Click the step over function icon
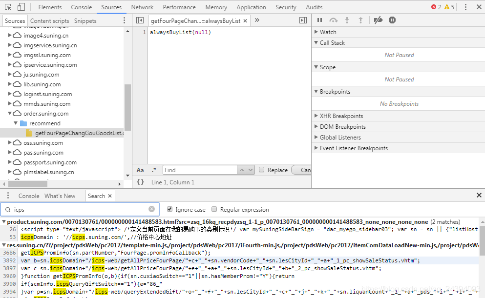This screenshot has height=298, width=485. [x=333, y=20]
